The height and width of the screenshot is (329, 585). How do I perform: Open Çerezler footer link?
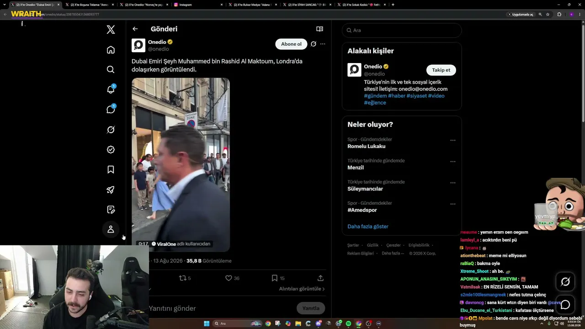coord(393,245)
